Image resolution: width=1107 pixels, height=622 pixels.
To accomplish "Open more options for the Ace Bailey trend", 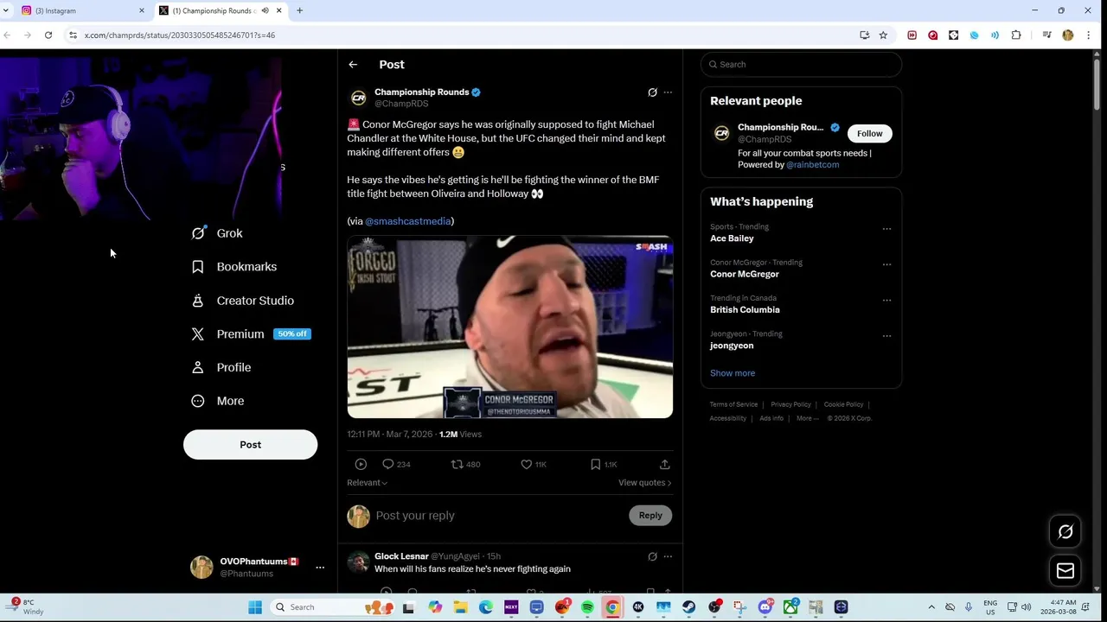I will tap(886, 229).
